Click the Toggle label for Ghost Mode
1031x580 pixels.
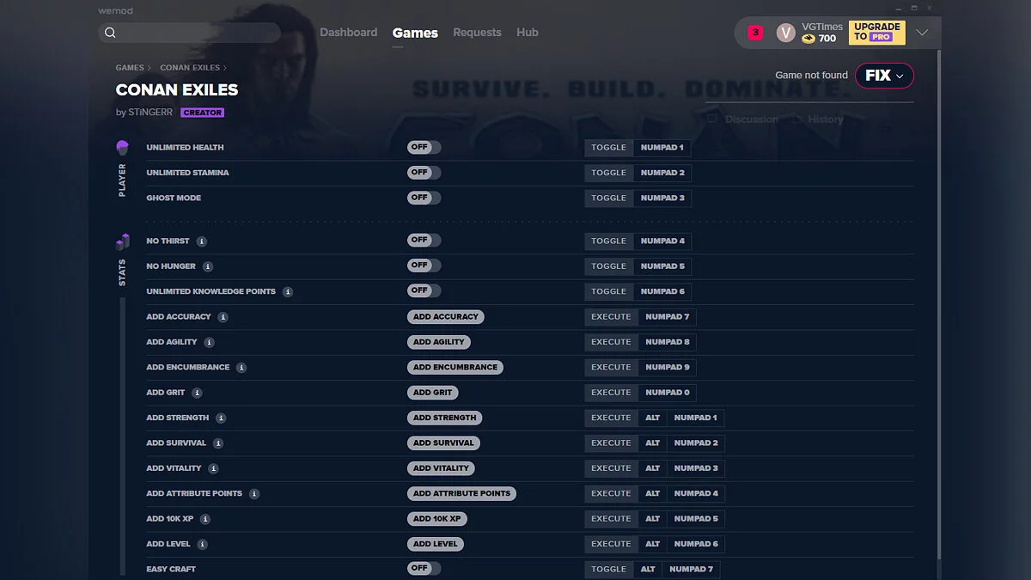[x=609, y=198]
